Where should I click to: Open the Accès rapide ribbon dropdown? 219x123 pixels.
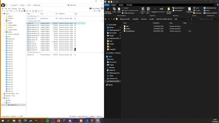[178, 11]
